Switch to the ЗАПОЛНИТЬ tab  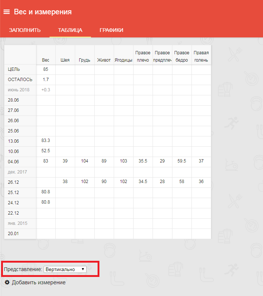coord(25,30)
